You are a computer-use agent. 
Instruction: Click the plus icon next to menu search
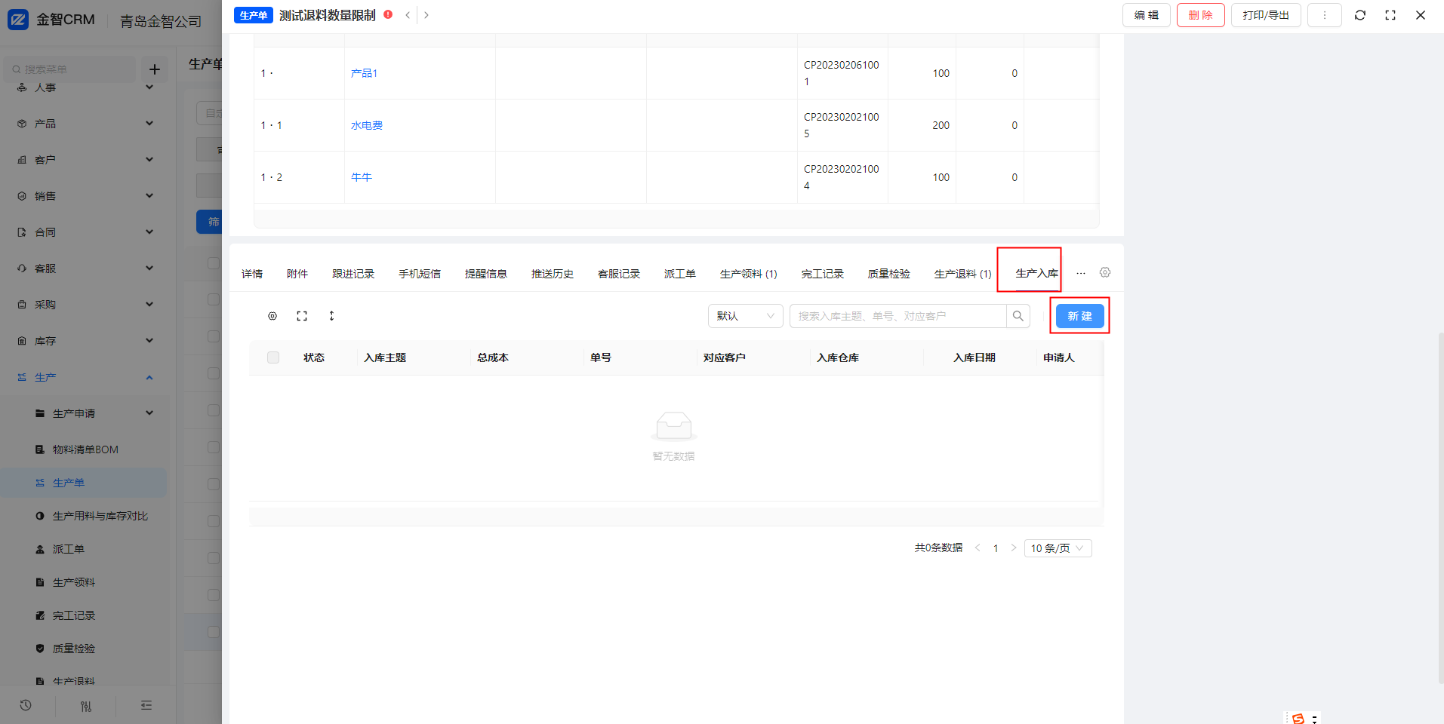pos(155,69)
